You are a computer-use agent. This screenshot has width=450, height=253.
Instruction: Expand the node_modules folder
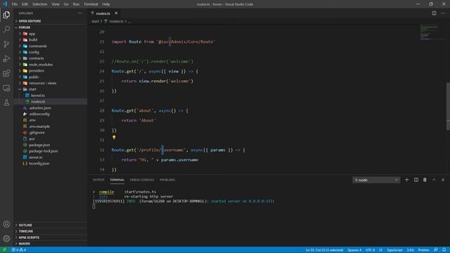[x=41, y=65]
